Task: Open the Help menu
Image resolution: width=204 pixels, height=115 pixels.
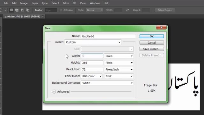Action: (x=106, y=3)
